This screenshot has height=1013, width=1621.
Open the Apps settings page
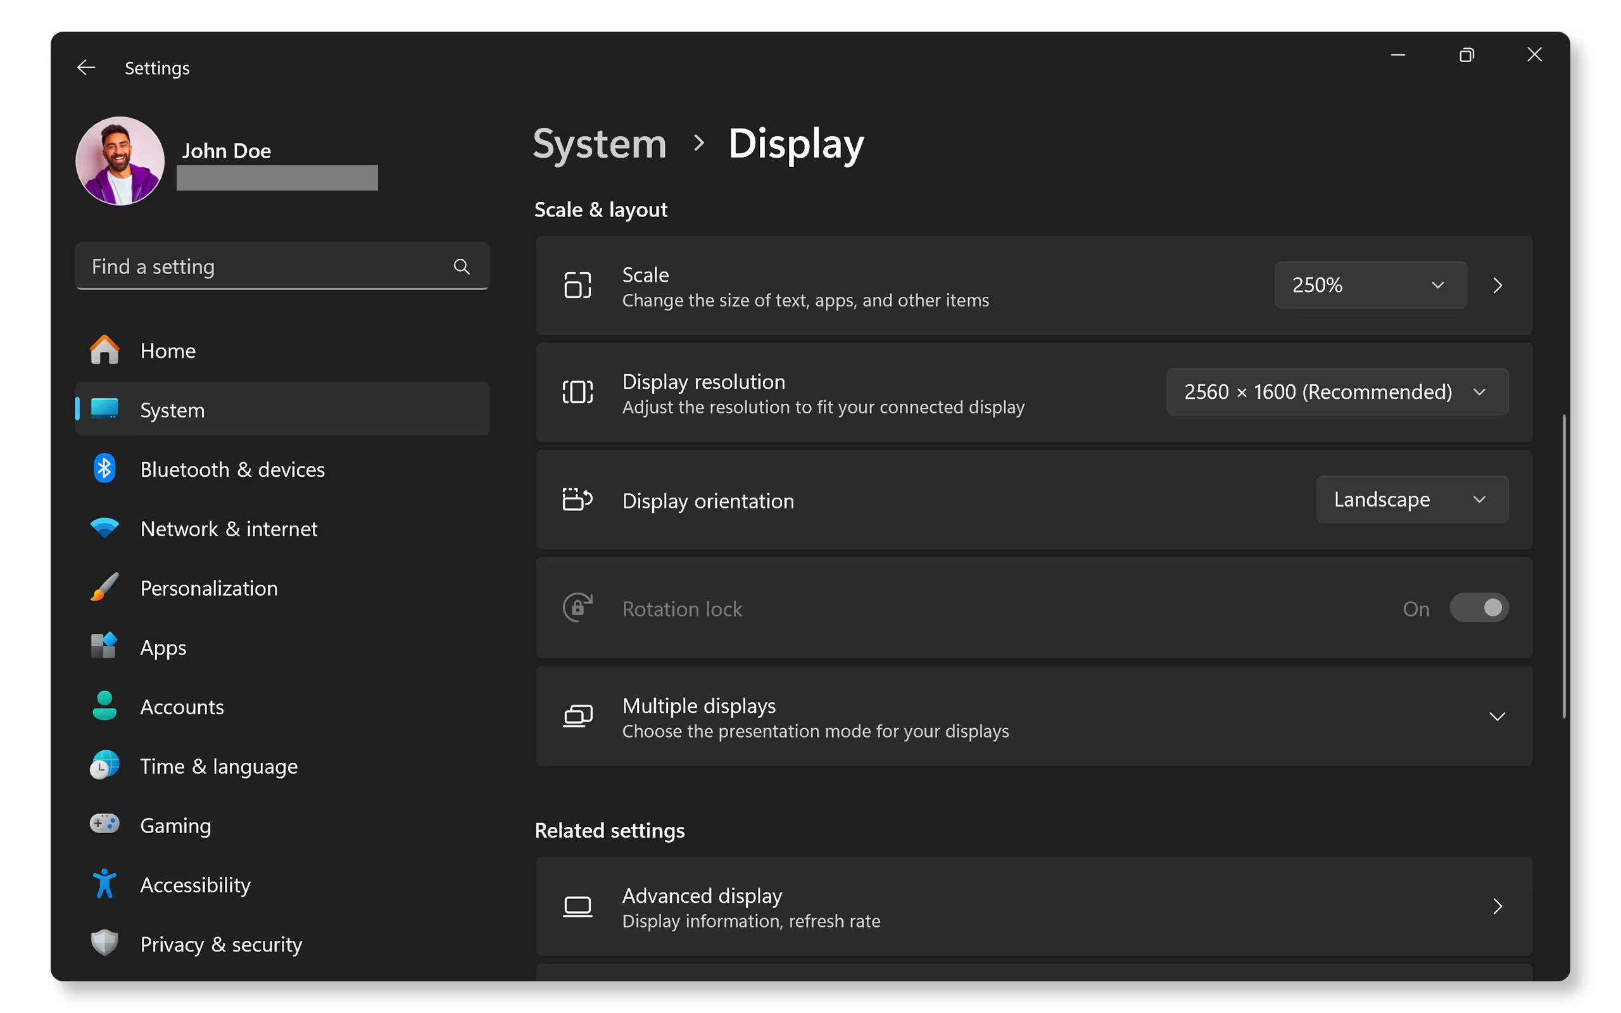(x=282, y=647)
